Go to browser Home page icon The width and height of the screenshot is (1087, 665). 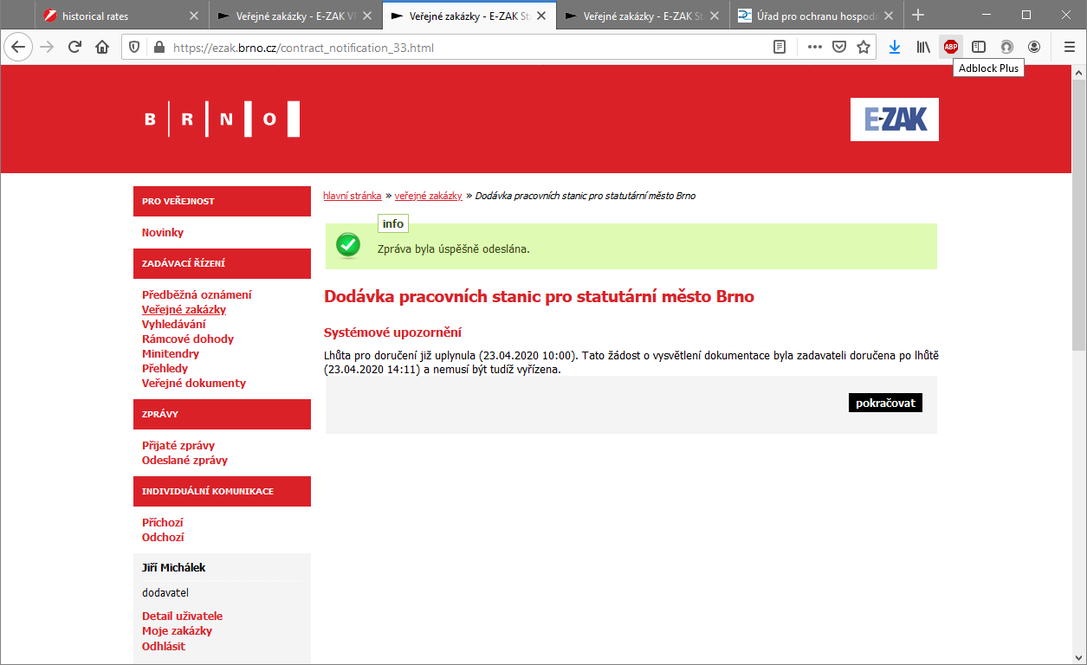102,48
